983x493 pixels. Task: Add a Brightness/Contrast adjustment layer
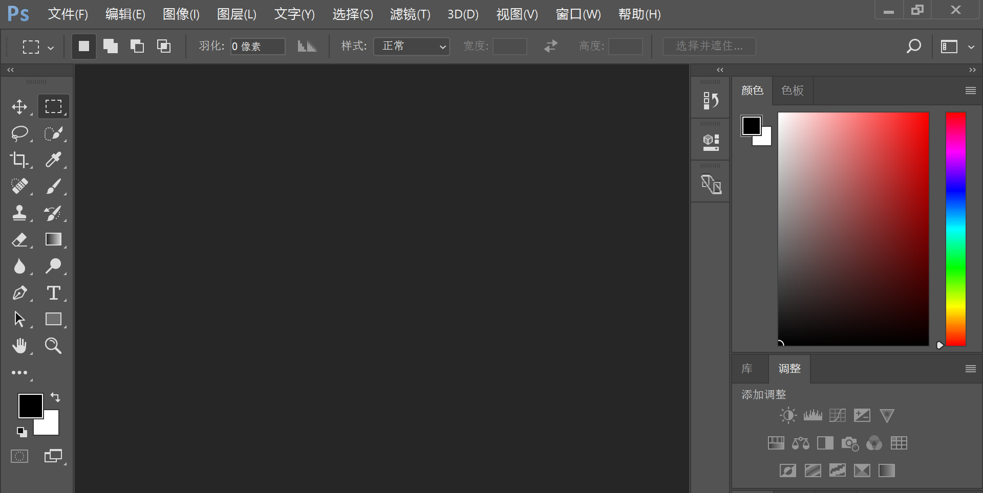tap(787, 415)
